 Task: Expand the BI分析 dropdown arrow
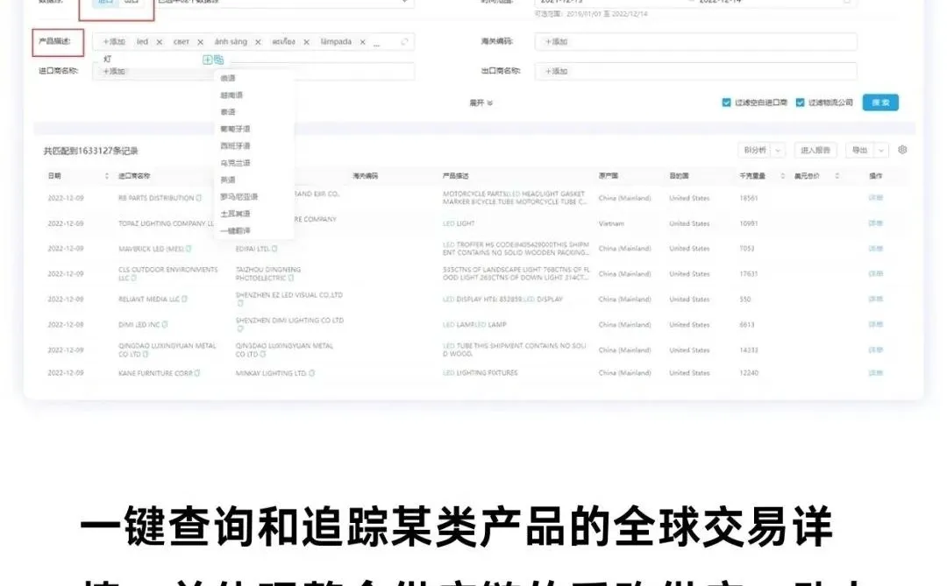point(777,151)
